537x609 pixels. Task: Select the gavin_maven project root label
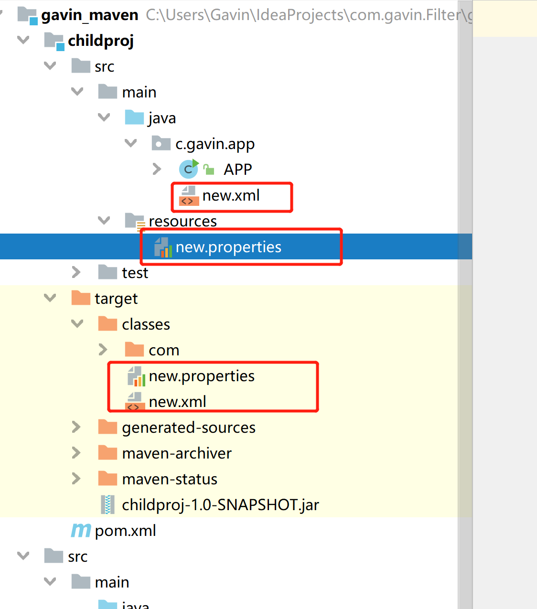tap(90, 15)
